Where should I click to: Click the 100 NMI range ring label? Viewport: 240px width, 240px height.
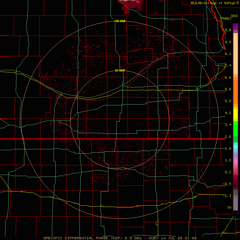coord(120,21)
